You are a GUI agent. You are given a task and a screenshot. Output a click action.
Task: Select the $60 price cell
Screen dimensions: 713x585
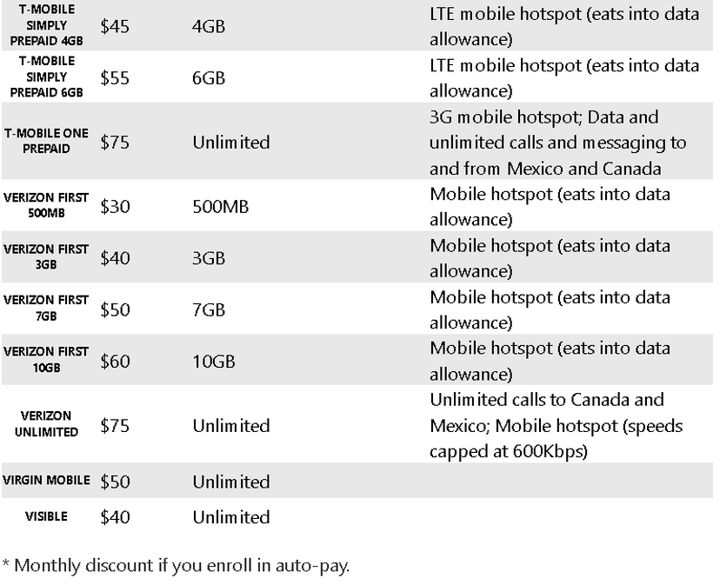pos(115,361)
